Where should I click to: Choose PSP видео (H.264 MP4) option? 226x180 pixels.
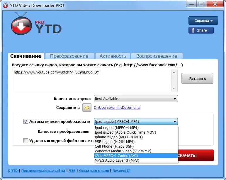pos(136,142)
